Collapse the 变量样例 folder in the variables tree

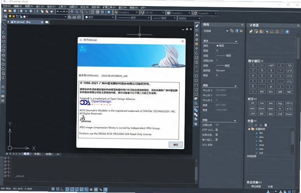coord(249,129)
